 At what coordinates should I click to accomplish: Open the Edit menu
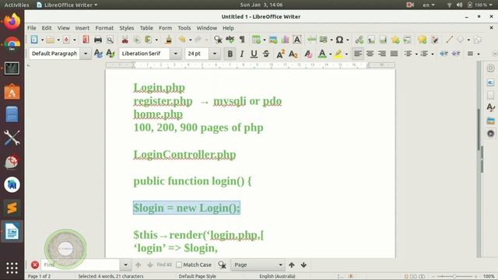pos(47,28)
